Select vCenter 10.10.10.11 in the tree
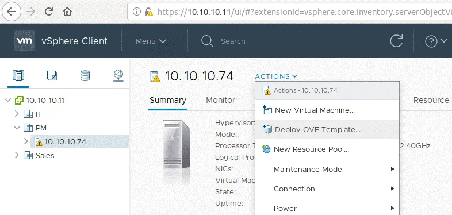The image size is (452, 215). (45, 100)
